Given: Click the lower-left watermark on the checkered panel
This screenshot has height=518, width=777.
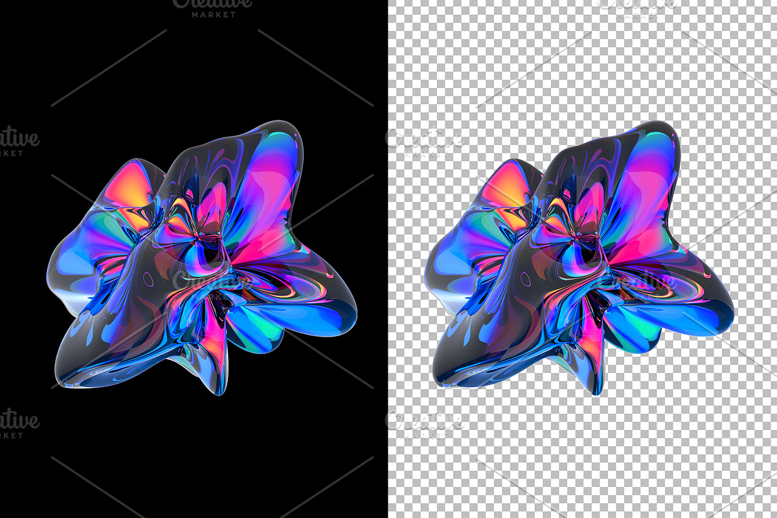Looking at the screenshot, I should (x=424, y=424).
